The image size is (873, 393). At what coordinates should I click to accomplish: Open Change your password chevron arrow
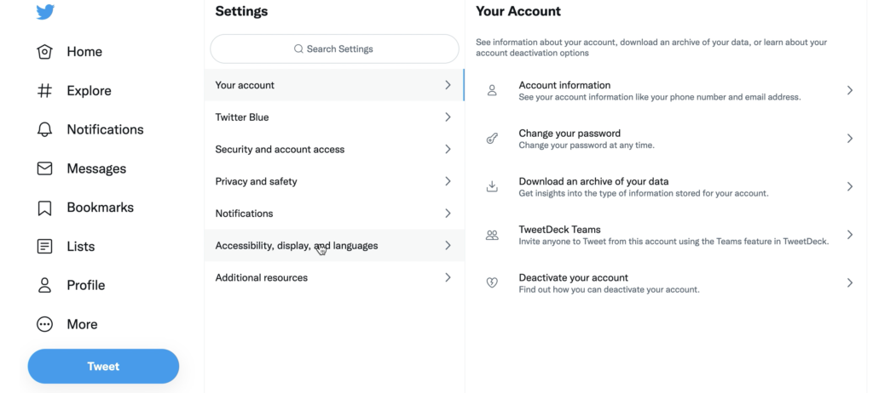point(850,139)
